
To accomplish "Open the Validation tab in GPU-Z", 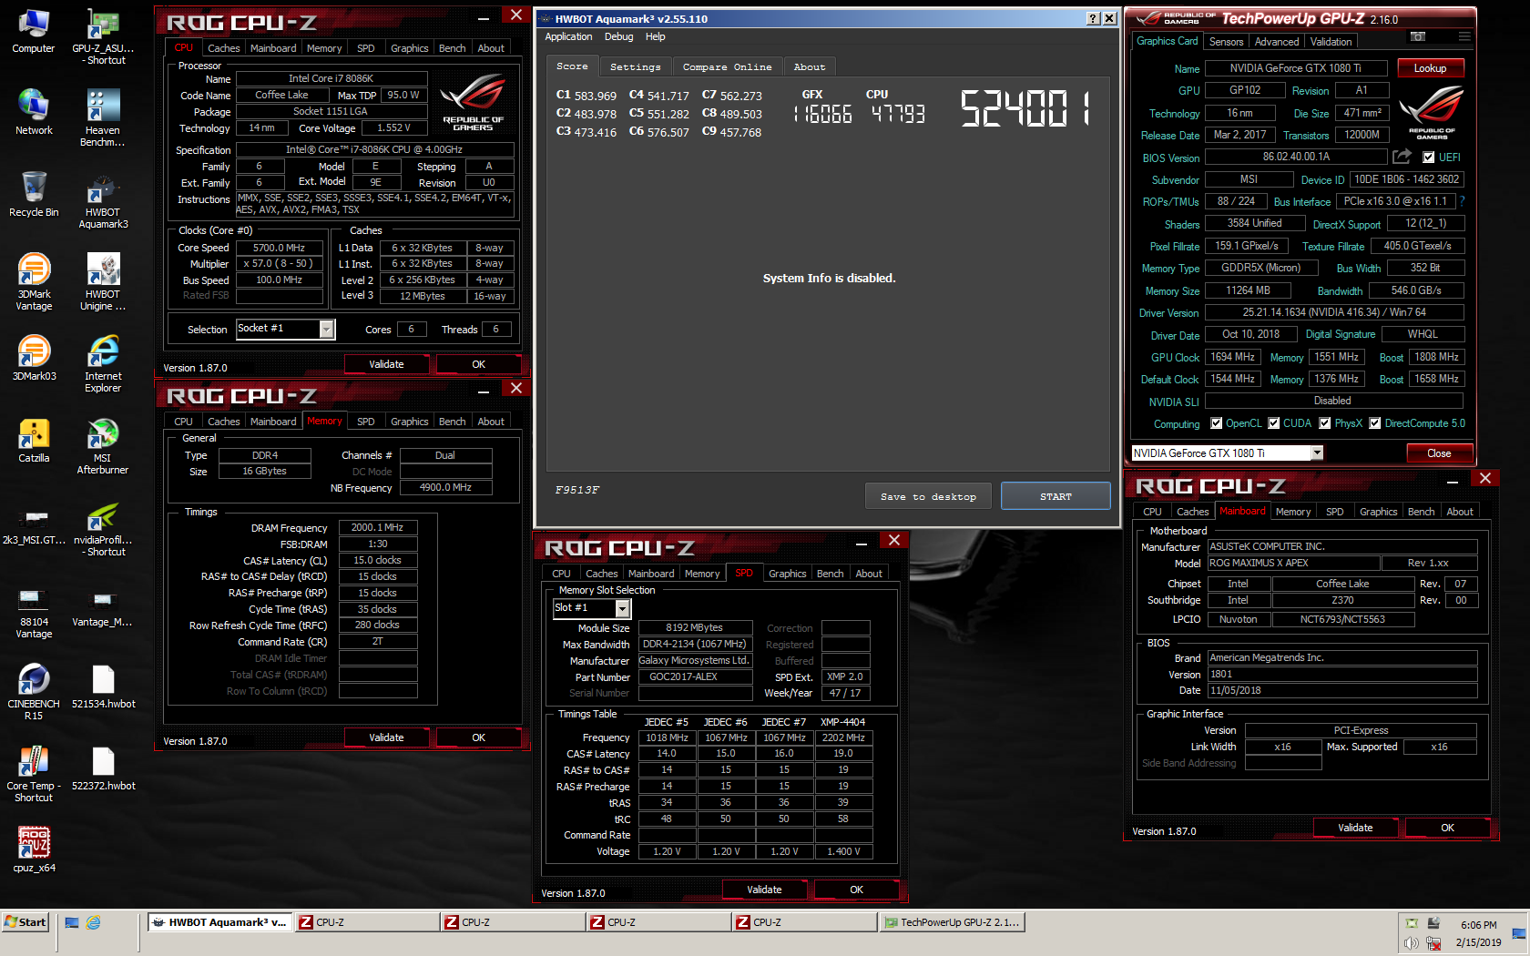I will click(x=1331, y=42).
